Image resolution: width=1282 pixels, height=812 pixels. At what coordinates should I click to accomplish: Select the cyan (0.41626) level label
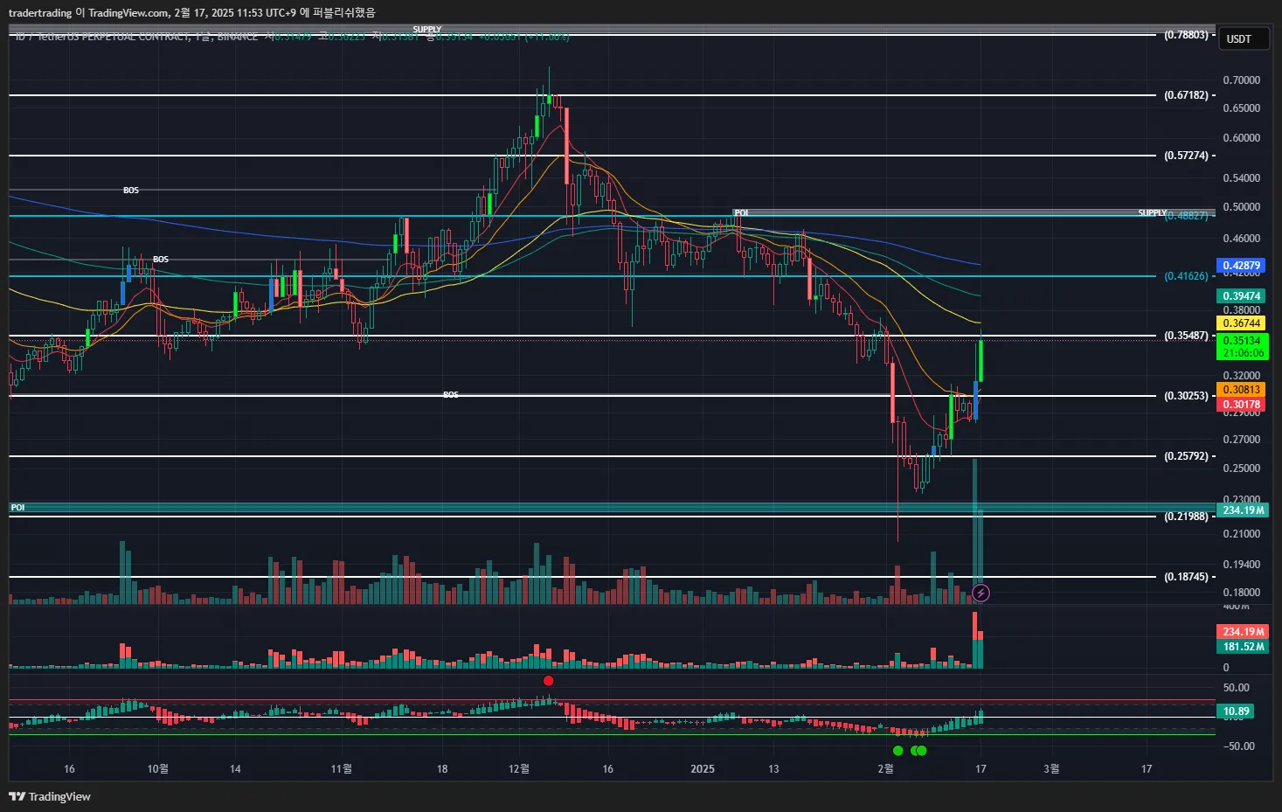pyautogui.click(x=1186, y=276)
